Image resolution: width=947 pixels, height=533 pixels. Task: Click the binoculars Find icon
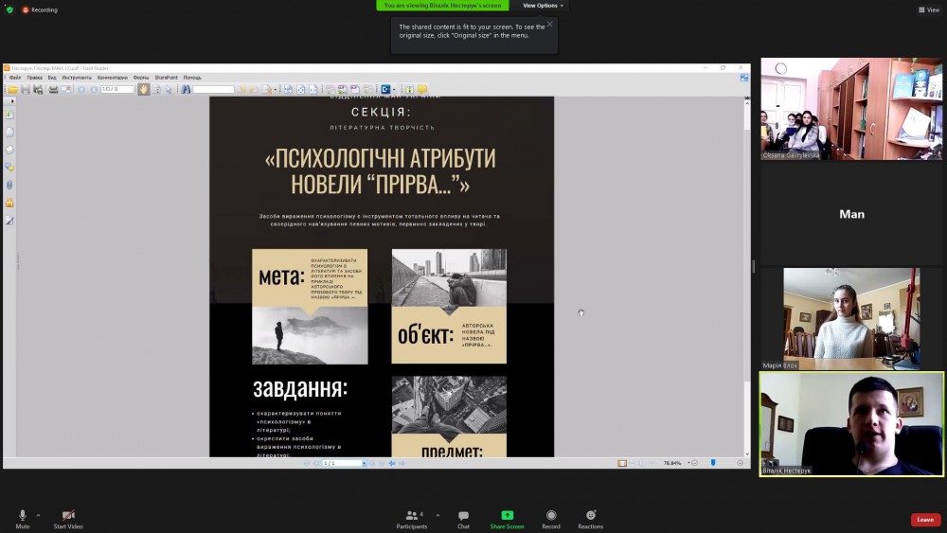coord(186,89)
